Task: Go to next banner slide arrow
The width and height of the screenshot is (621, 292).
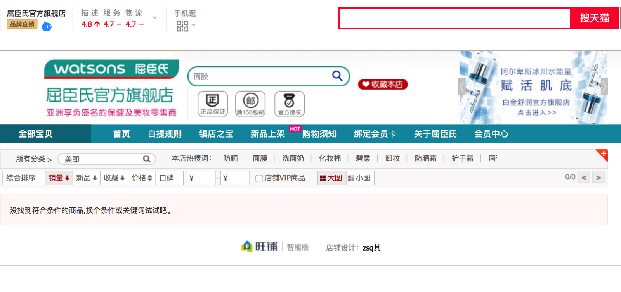Action: pos(604,86)
